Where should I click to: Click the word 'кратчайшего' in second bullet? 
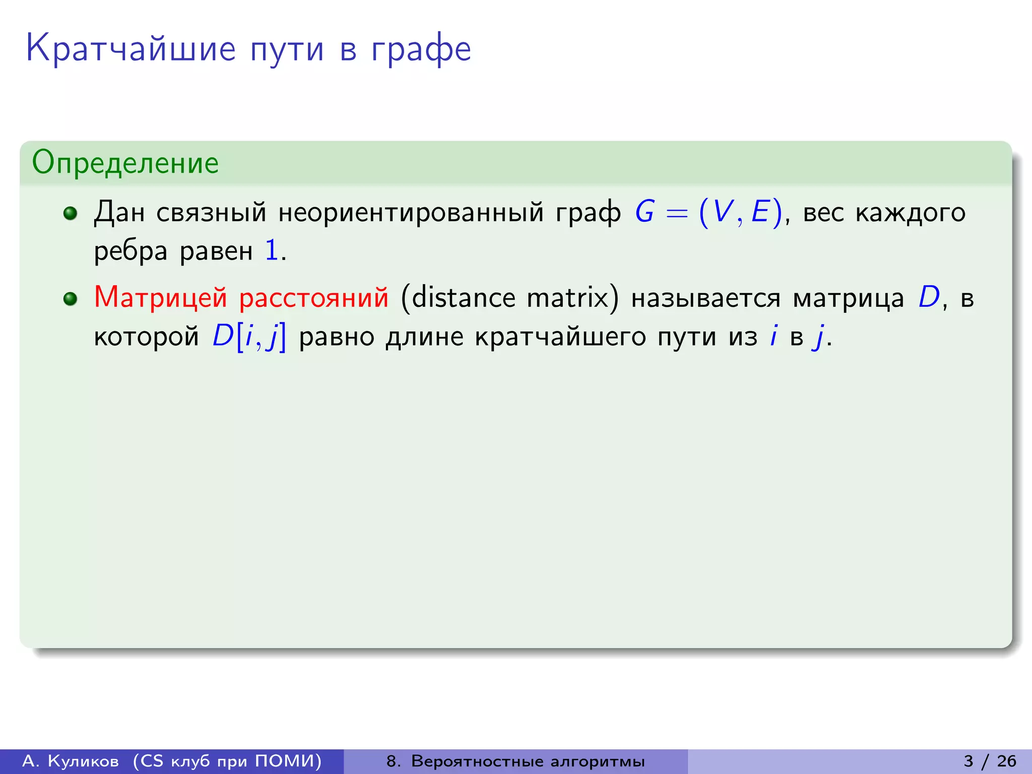[560, 336]
